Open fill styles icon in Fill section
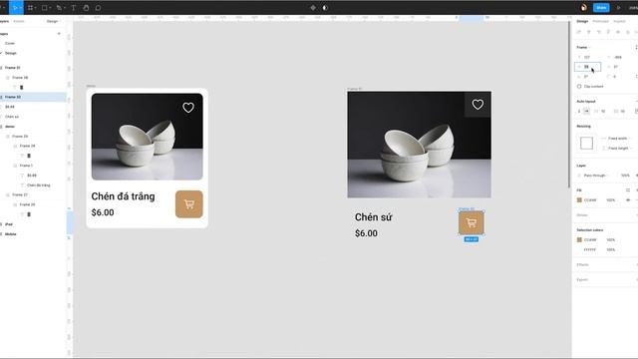 coord(628,190)
